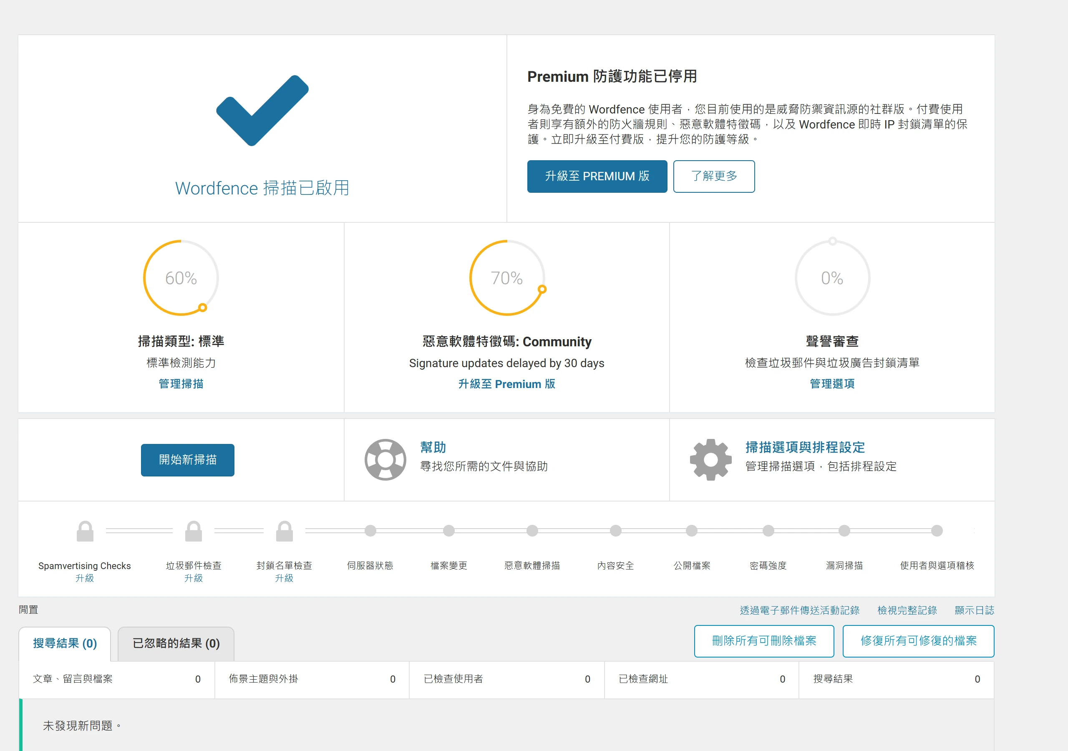Click the 伺服器狀態 scan stage dot
Viewport: 1068px width, 751px height.
370,530
